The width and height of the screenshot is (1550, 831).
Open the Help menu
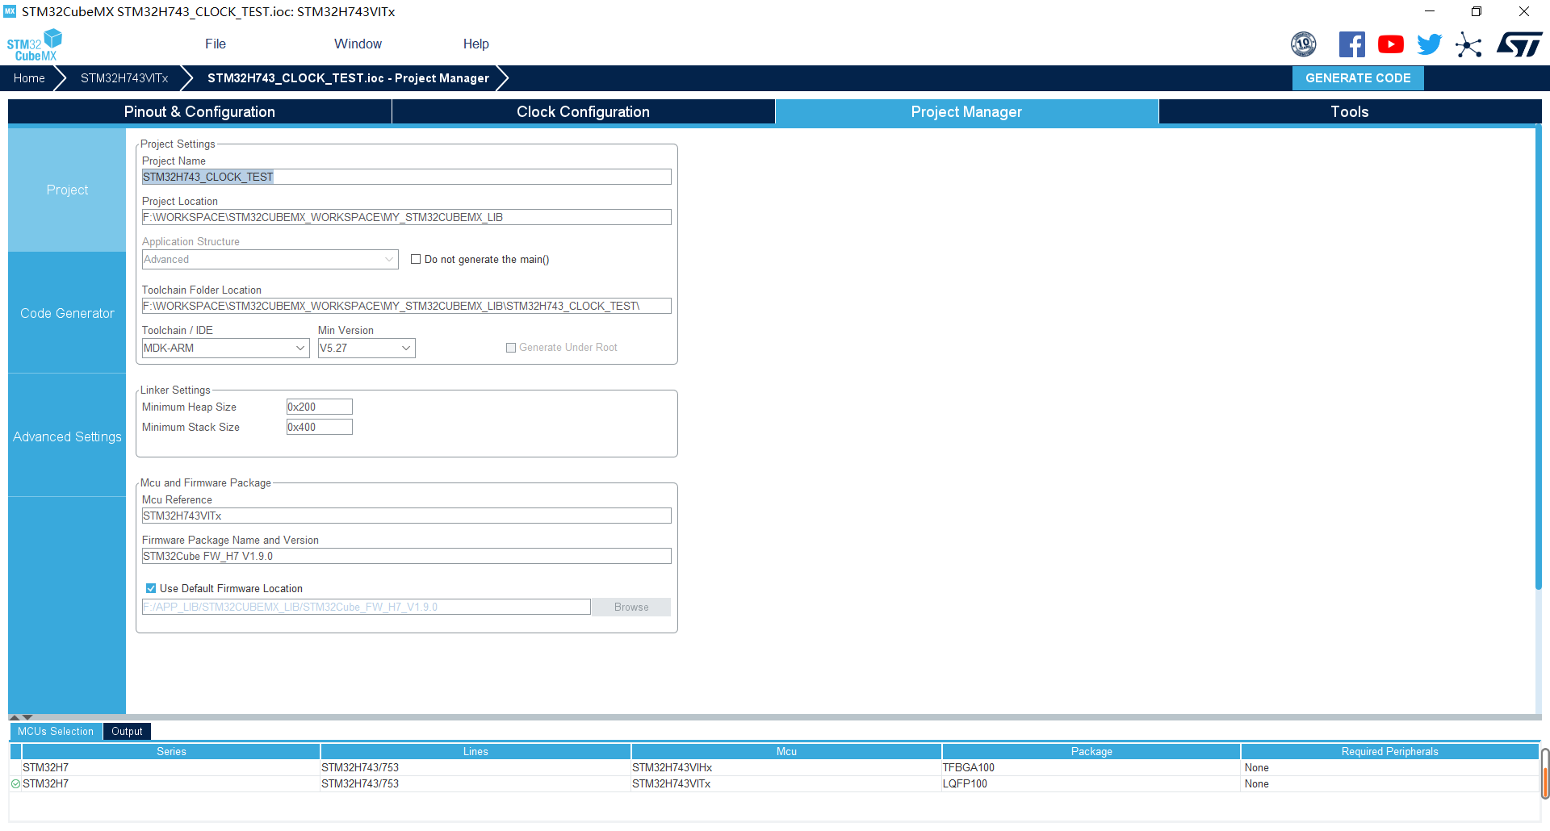click(x=475, y=44)
